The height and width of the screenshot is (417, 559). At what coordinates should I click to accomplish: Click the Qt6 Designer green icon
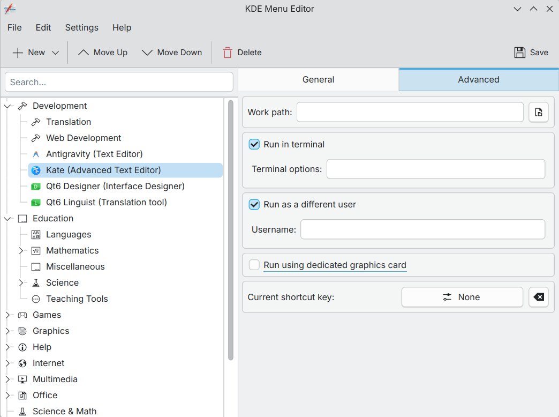point(36,187)
